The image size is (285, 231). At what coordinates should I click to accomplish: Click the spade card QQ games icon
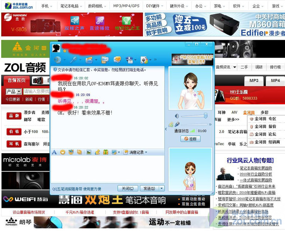[144, 60]
